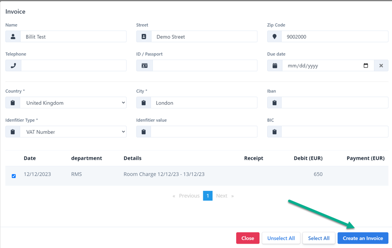Click the location pin icon beside Zip Code

coord(274,37)
